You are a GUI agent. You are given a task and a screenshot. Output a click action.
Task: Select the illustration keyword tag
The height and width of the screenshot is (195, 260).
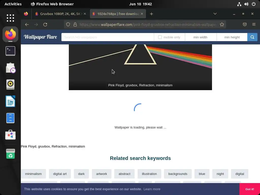click(x=149, y=174)
